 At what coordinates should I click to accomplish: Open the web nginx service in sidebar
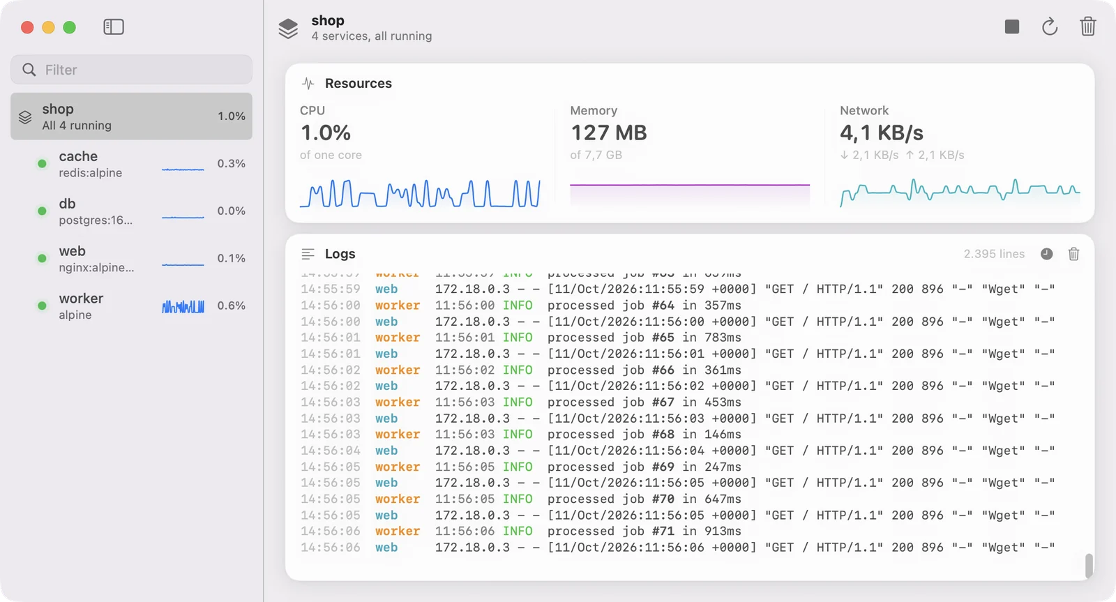pyautogui.click(x=131, y=259)
